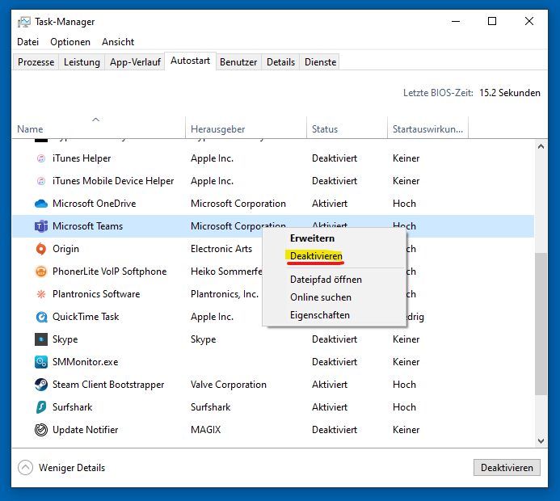
Task: Click the Microsoft OneDrive cloud icon
Action: (41, 204)
